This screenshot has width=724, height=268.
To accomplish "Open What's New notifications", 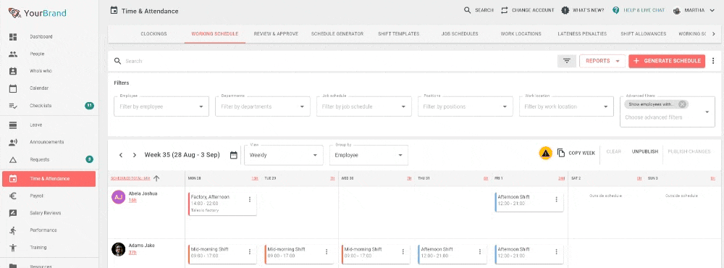I will (583, 10).
